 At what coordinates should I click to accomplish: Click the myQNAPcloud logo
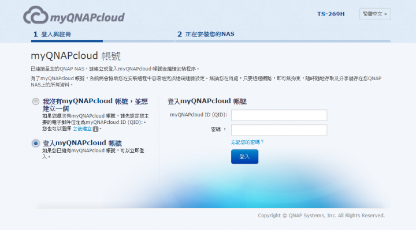click(74, 16)
